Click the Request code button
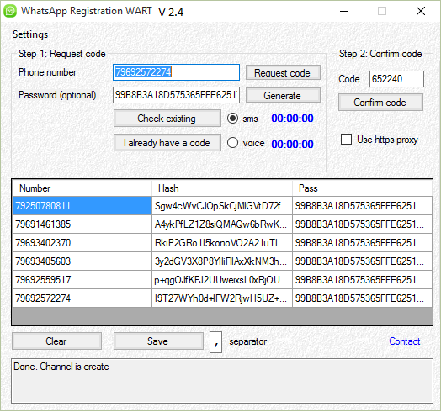 coord(283,73)
